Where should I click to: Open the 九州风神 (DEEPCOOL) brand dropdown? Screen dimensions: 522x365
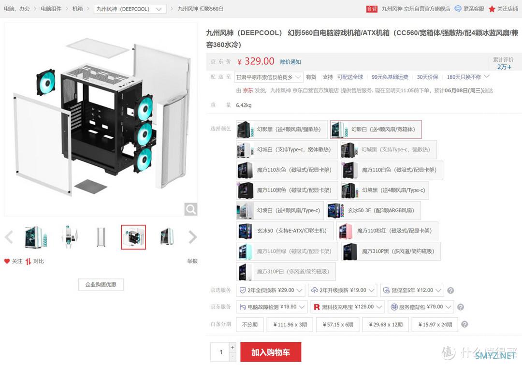(130, 9)
